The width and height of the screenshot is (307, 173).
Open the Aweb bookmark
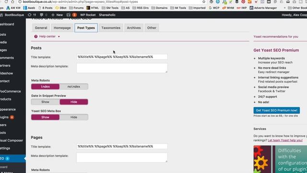pos(29,8)
